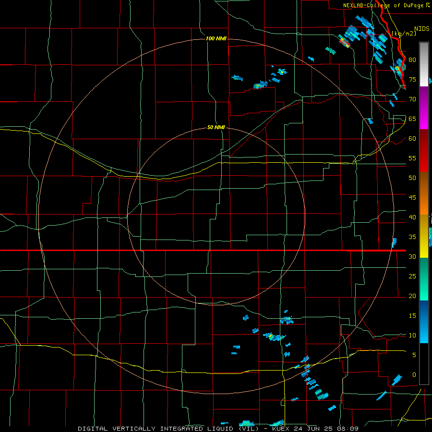Image resolution: width=432 pixels, height=432 pixels.
Task: Click the 35 value on the VIL scale
Action: 412,237
